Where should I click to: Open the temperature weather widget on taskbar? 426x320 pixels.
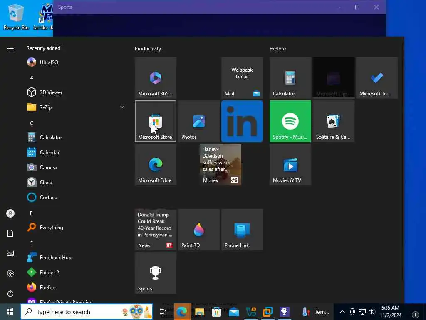point(316,312)
